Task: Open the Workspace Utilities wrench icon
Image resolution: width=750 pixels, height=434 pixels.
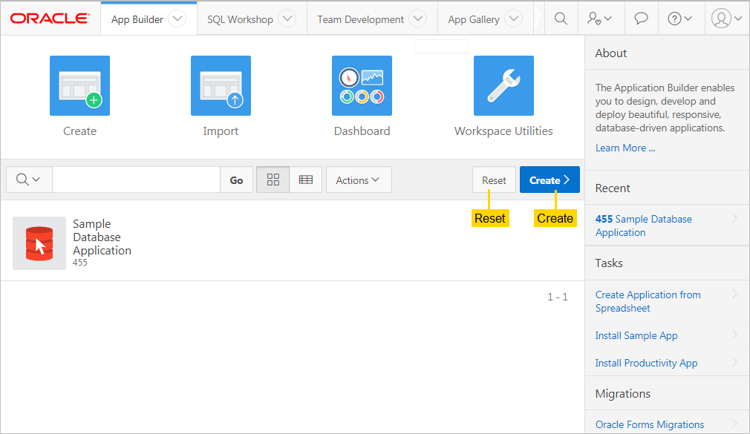Action: [x=503, y=86]
